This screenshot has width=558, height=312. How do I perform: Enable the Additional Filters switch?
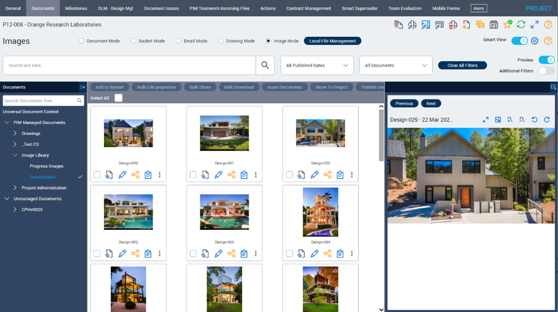click(x=546, y=71)
